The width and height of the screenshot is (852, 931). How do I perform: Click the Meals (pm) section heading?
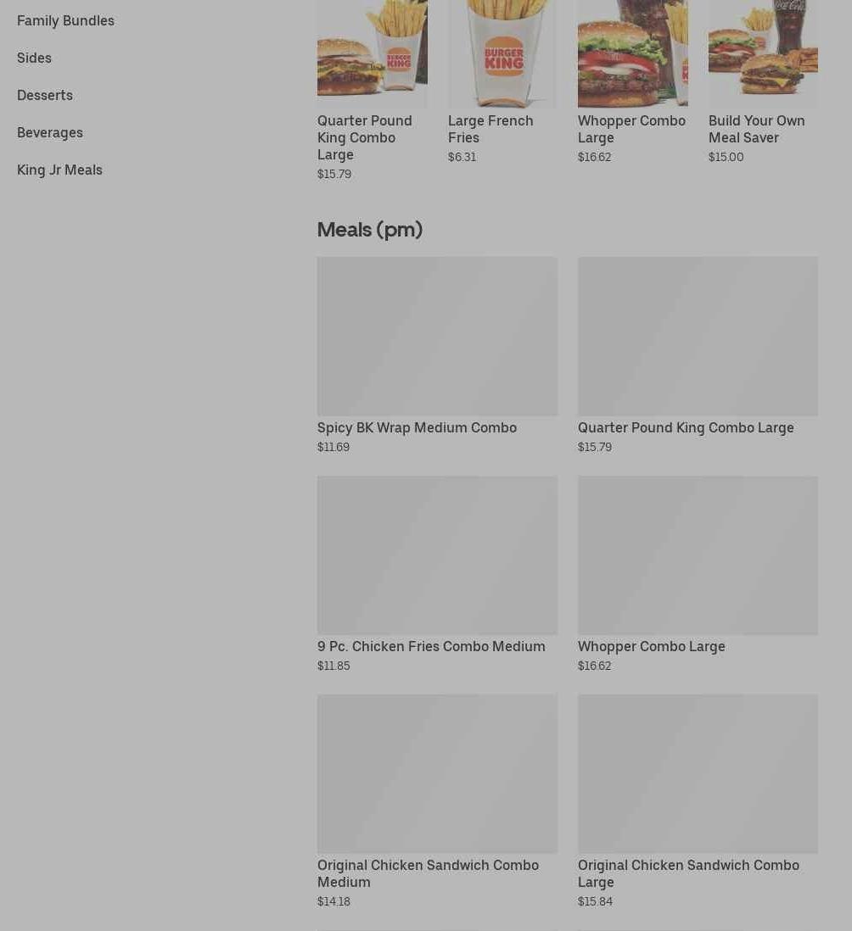click(x=369, y=230)
